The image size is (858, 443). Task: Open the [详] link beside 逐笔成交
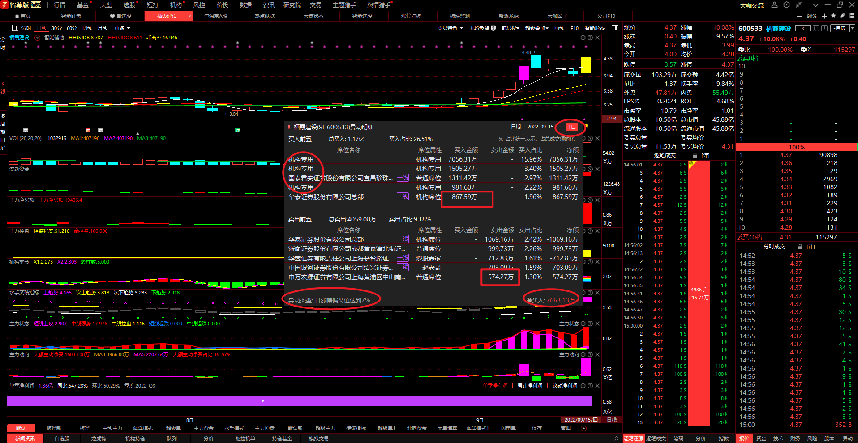705,155
